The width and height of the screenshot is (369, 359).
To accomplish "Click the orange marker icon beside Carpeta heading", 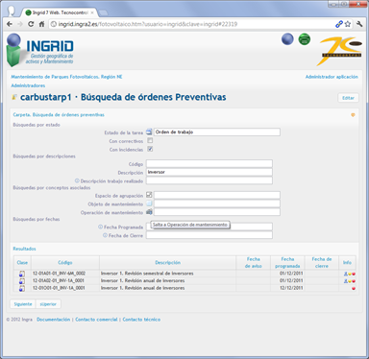I will (x=353, y=115).
